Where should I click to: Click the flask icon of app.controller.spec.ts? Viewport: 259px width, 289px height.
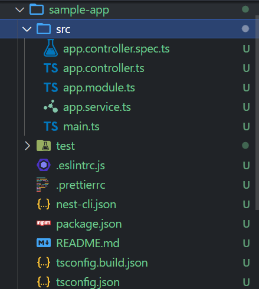[51, 48]
